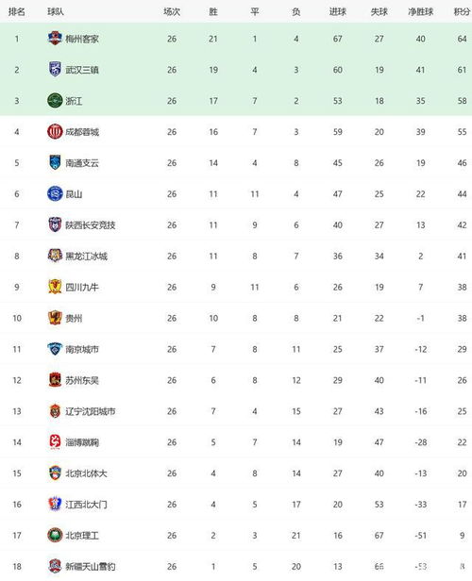The image size is (472, 581).
Task: Select the 成都蓉城 red crest icon
Action: pyautogui.click(x=55, y=132)
